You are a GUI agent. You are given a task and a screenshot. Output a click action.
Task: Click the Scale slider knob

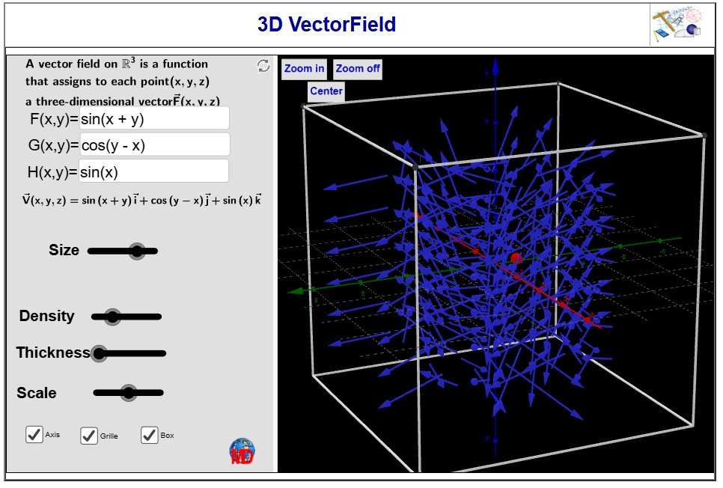coord(129,393)
